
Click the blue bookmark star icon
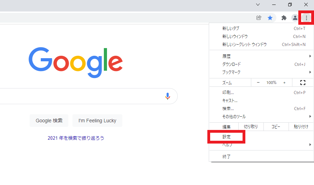click(270, 18)
